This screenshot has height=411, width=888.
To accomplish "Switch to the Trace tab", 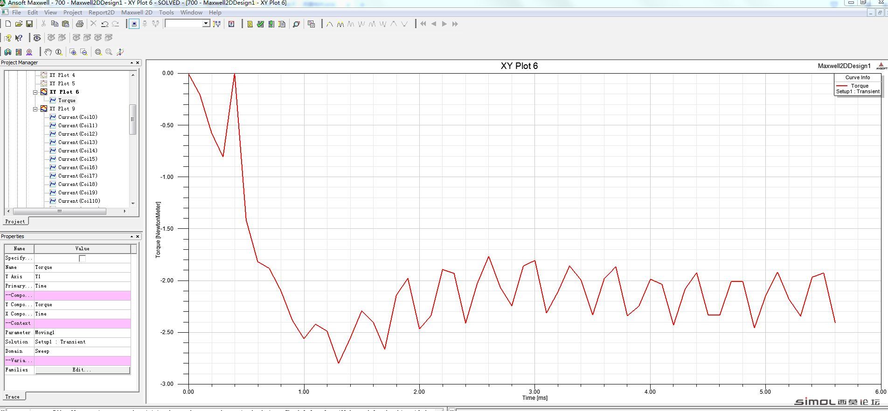I will 13,397.
